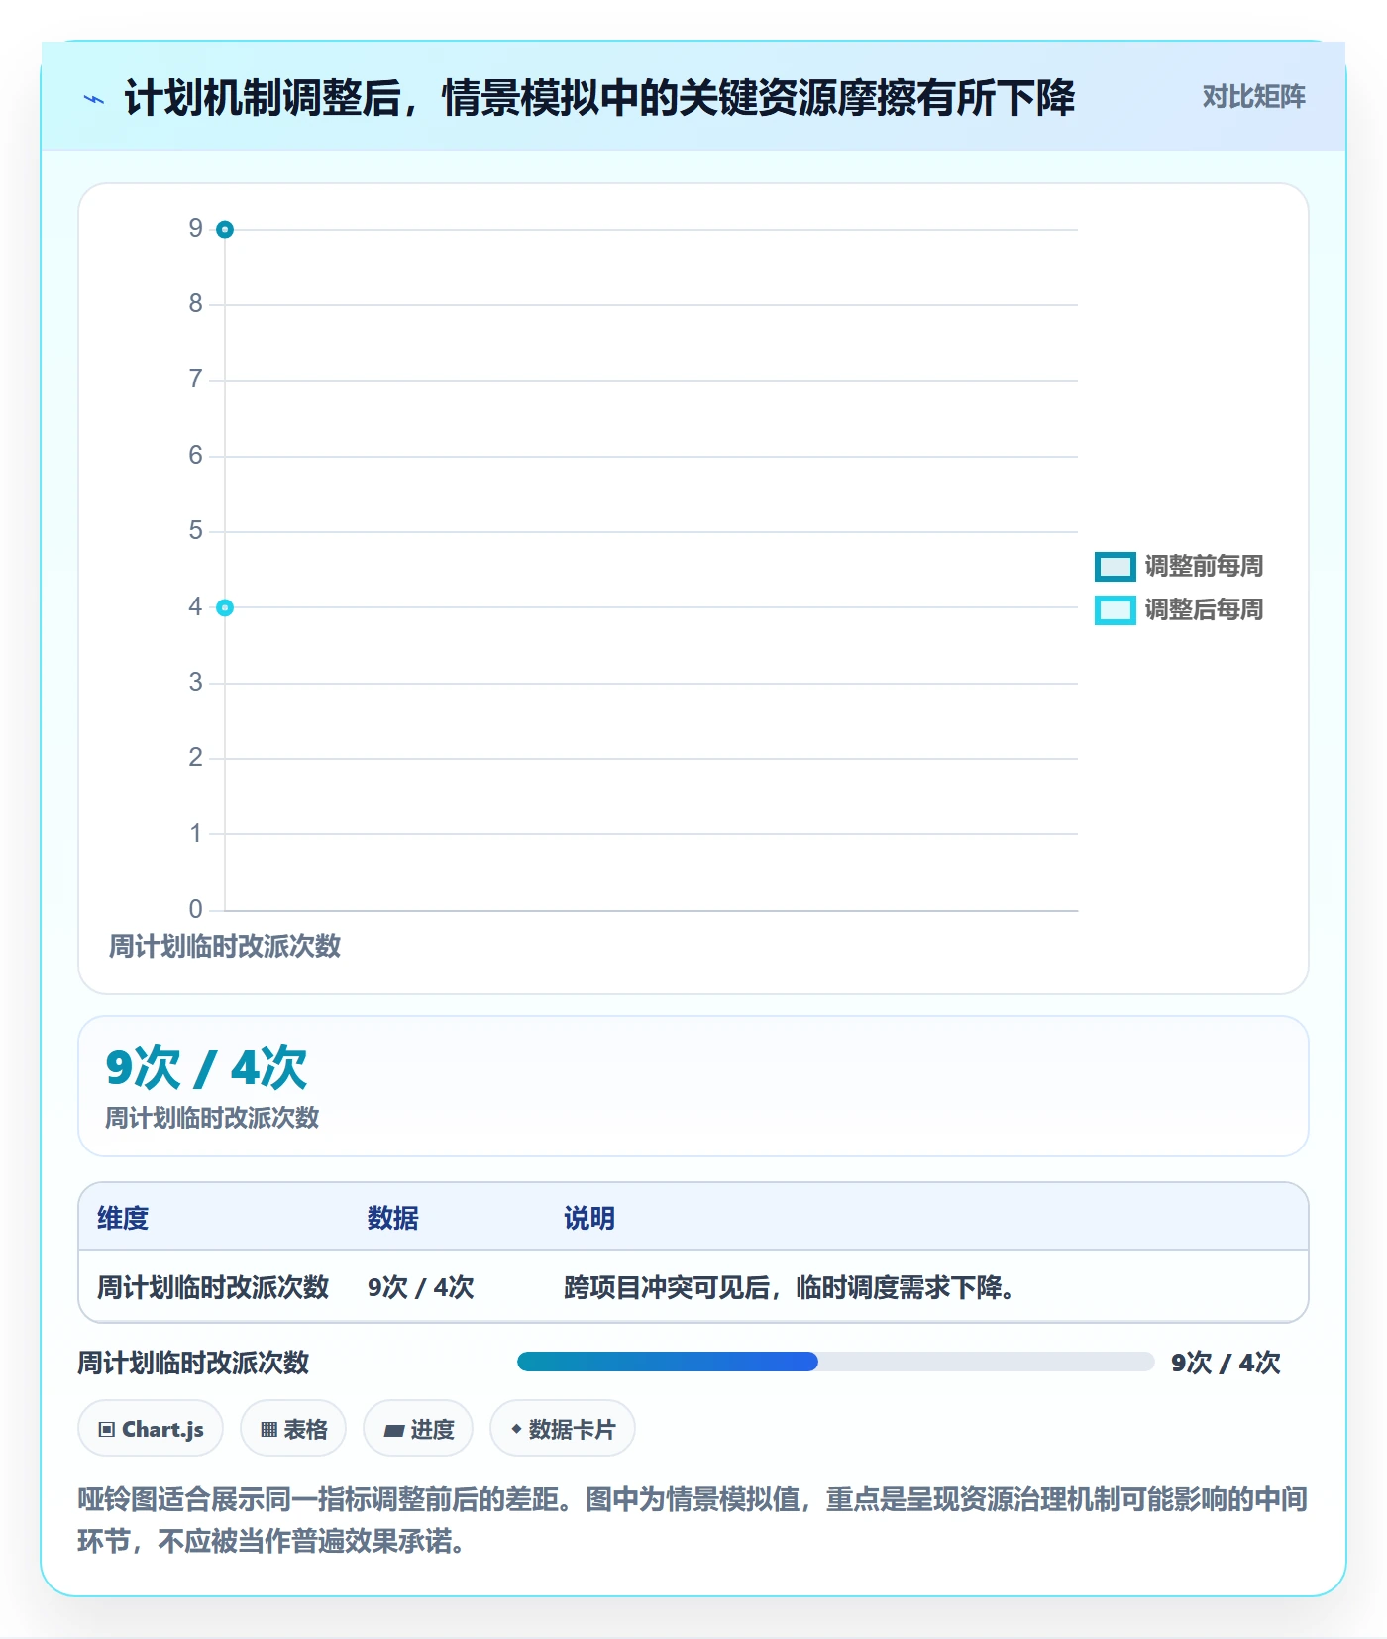The height and width of the screenshot is (1639, 1387).
Task: Toggle the 调整前每周 legend entry
Action: pyautogui.click(x=1179, y=566)
